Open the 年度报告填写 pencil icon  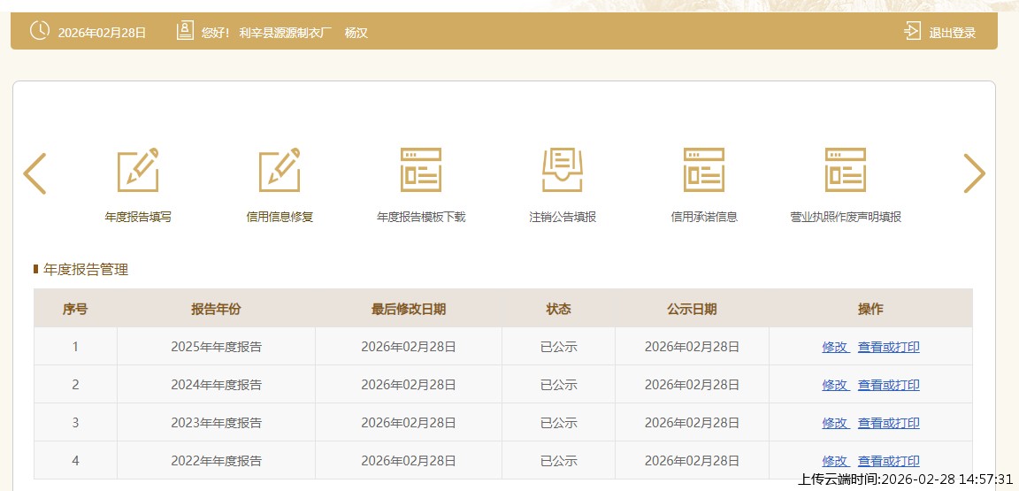pyautogui.click(x=138, y=170)
